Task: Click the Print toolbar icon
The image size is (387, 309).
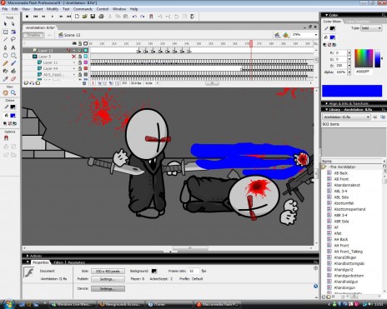Action: (101, 17)
